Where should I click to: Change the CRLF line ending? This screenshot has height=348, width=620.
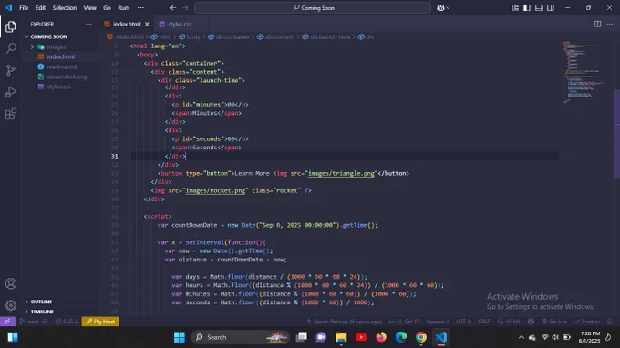tap(483, 322)
